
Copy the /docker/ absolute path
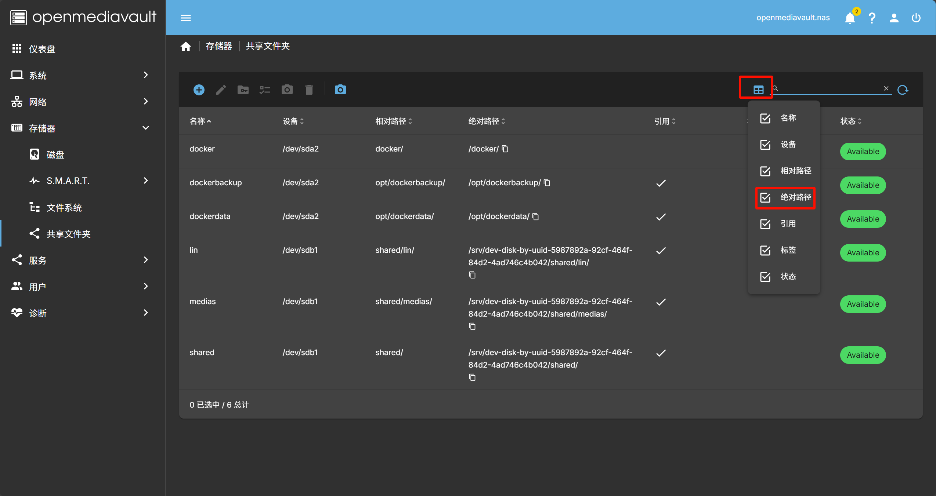tap(505, 149)
